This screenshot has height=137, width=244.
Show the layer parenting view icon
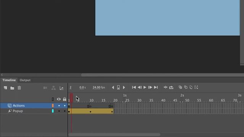(53, 88)
